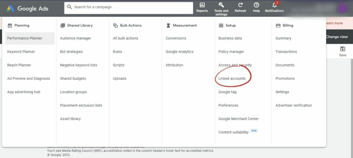Go to Conversions

pyautogui.click(x=176, y=38)
